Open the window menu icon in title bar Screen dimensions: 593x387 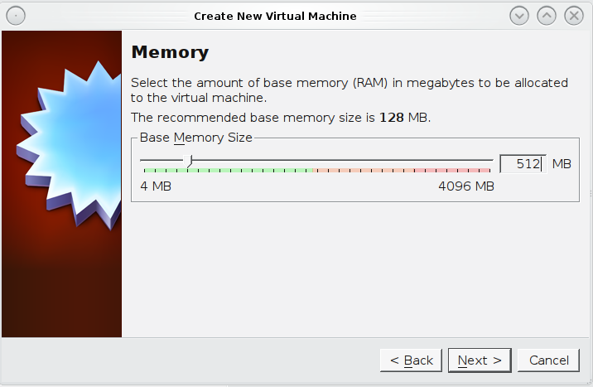(16, 17)
